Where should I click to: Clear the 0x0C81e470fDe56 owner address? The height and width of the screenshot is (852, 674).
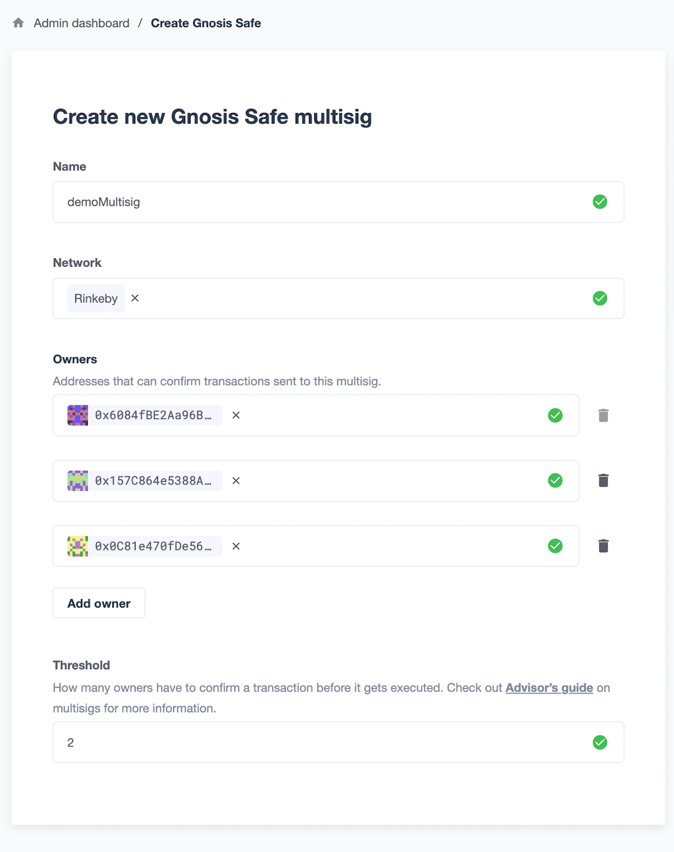click(236, 546)
